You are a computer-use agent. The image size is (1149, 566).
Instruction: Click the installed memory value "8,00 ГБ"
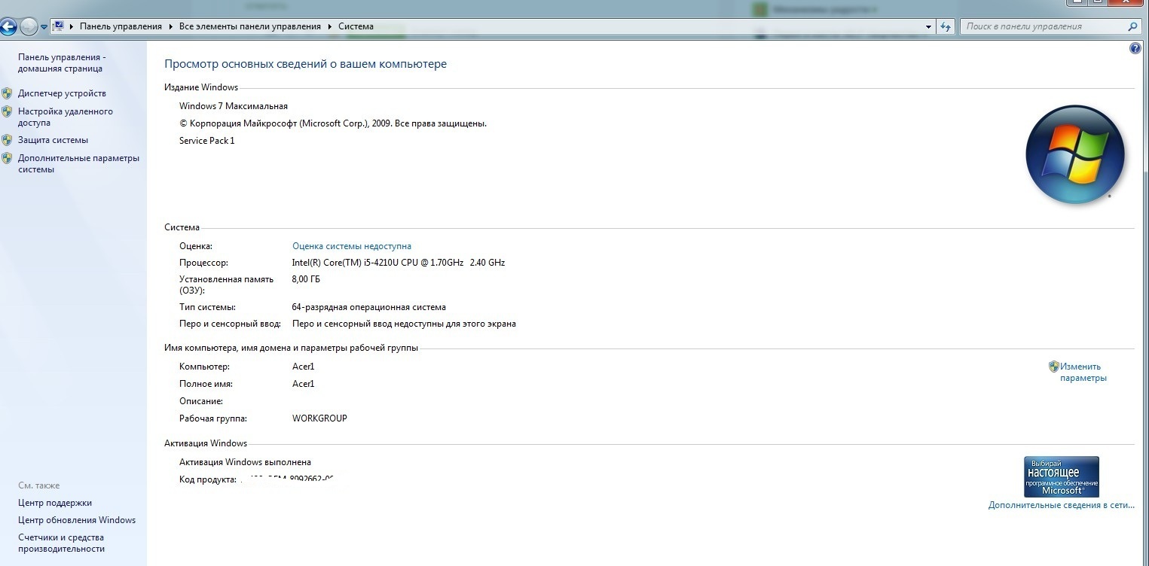pyautogui.click(x=306, y=279)
